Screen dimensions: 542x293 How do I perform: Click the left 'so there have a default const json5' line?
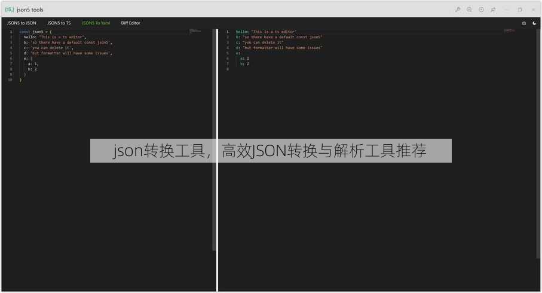68,42
